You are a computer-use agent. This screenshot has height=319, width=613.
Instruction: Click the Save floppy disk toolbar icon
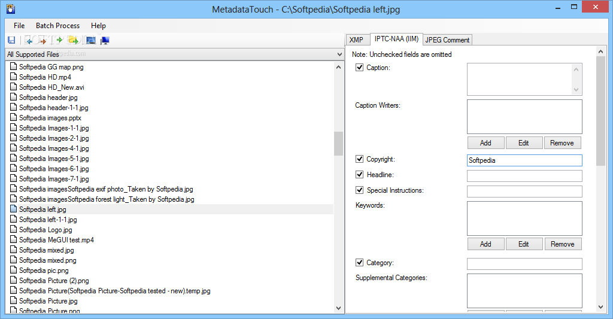click(11, 40)
